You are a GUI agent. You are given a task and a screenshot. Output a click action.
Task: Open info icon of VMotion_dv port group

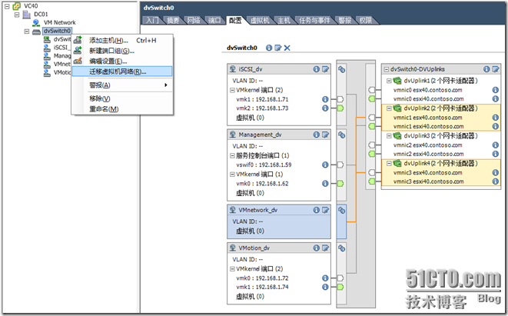(317, 248)
